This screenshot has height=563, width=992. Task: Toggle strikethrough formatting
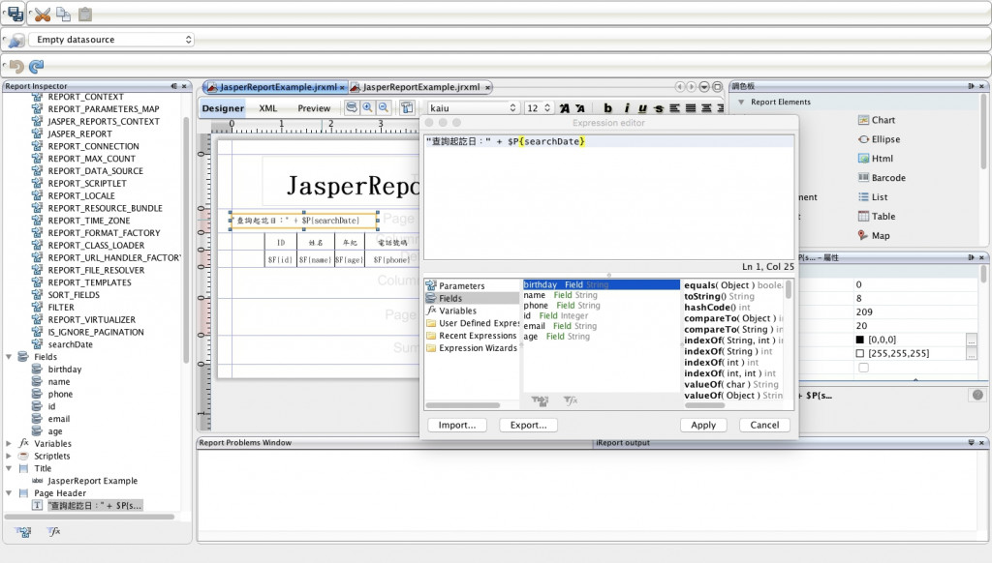659,108
